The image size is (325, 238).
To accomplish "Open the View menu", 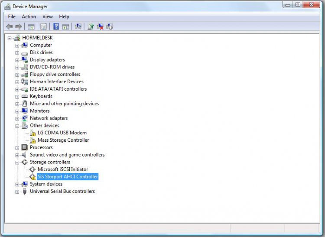I will click(48, 16).
